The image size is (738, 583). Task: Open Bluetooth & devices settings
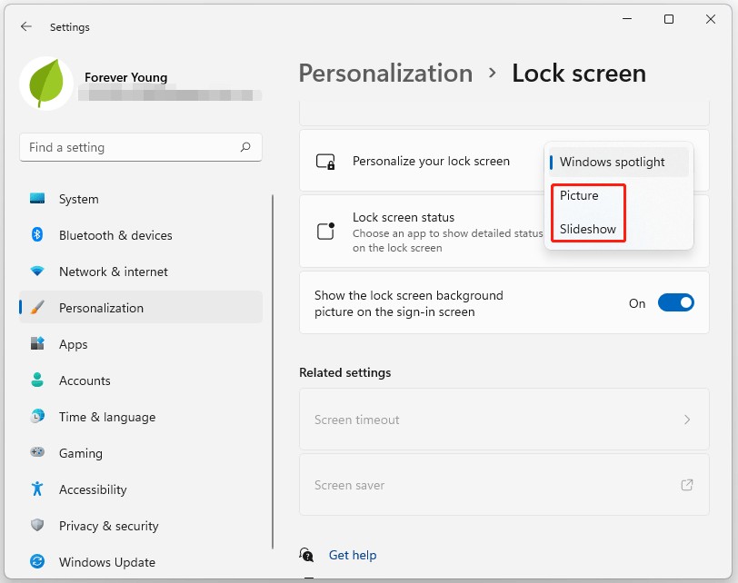141,235
